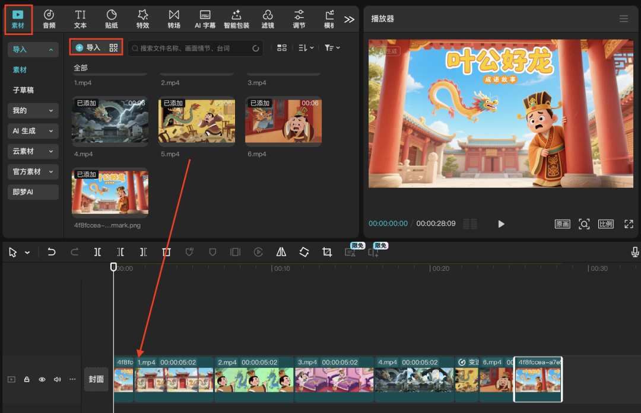Select the 音频 (Audio) panel icon
Screen dimensions: 641x413
48,18
